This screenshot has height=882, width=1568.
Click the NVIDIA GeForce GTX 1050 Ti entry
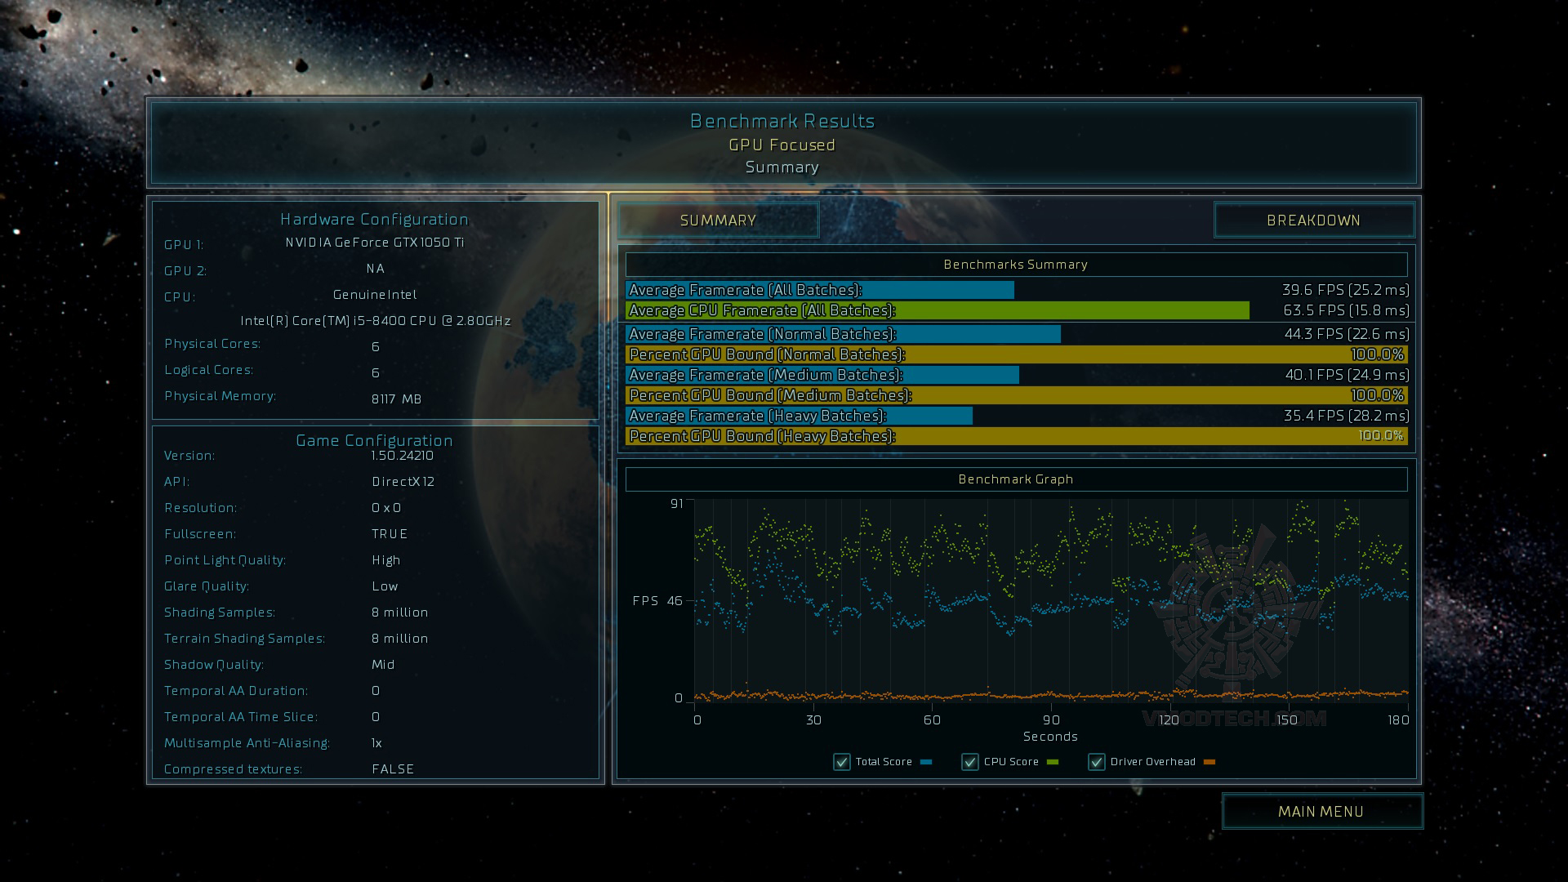tap(375, 243)
